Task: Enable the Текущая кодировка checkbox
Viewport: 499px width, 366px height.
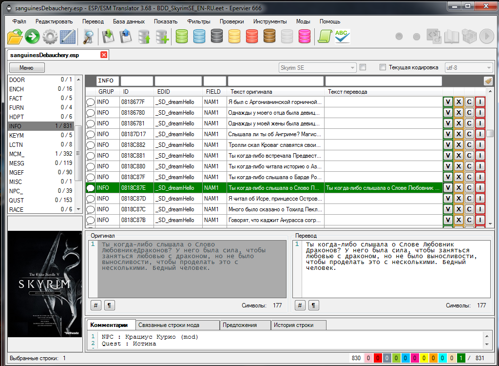Action: pyautogui.click(x=383, y=67)
